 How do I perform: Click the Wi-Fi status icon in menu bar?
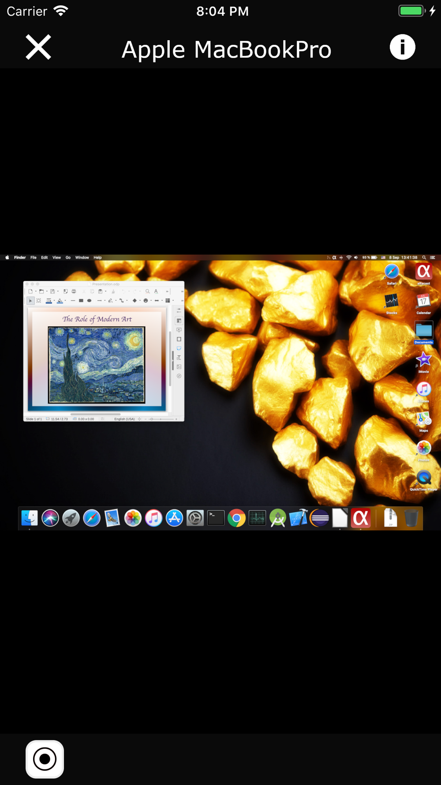pyautogui.click(x=348, y=257)
